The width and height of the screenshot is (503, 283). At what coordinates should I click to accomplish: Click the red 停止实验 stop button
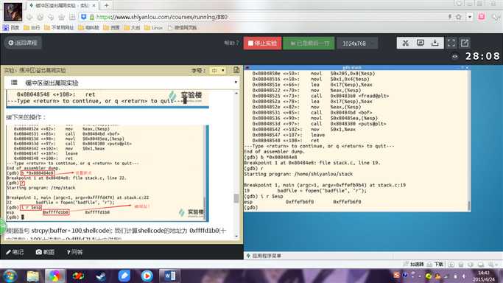pos(262,43)
